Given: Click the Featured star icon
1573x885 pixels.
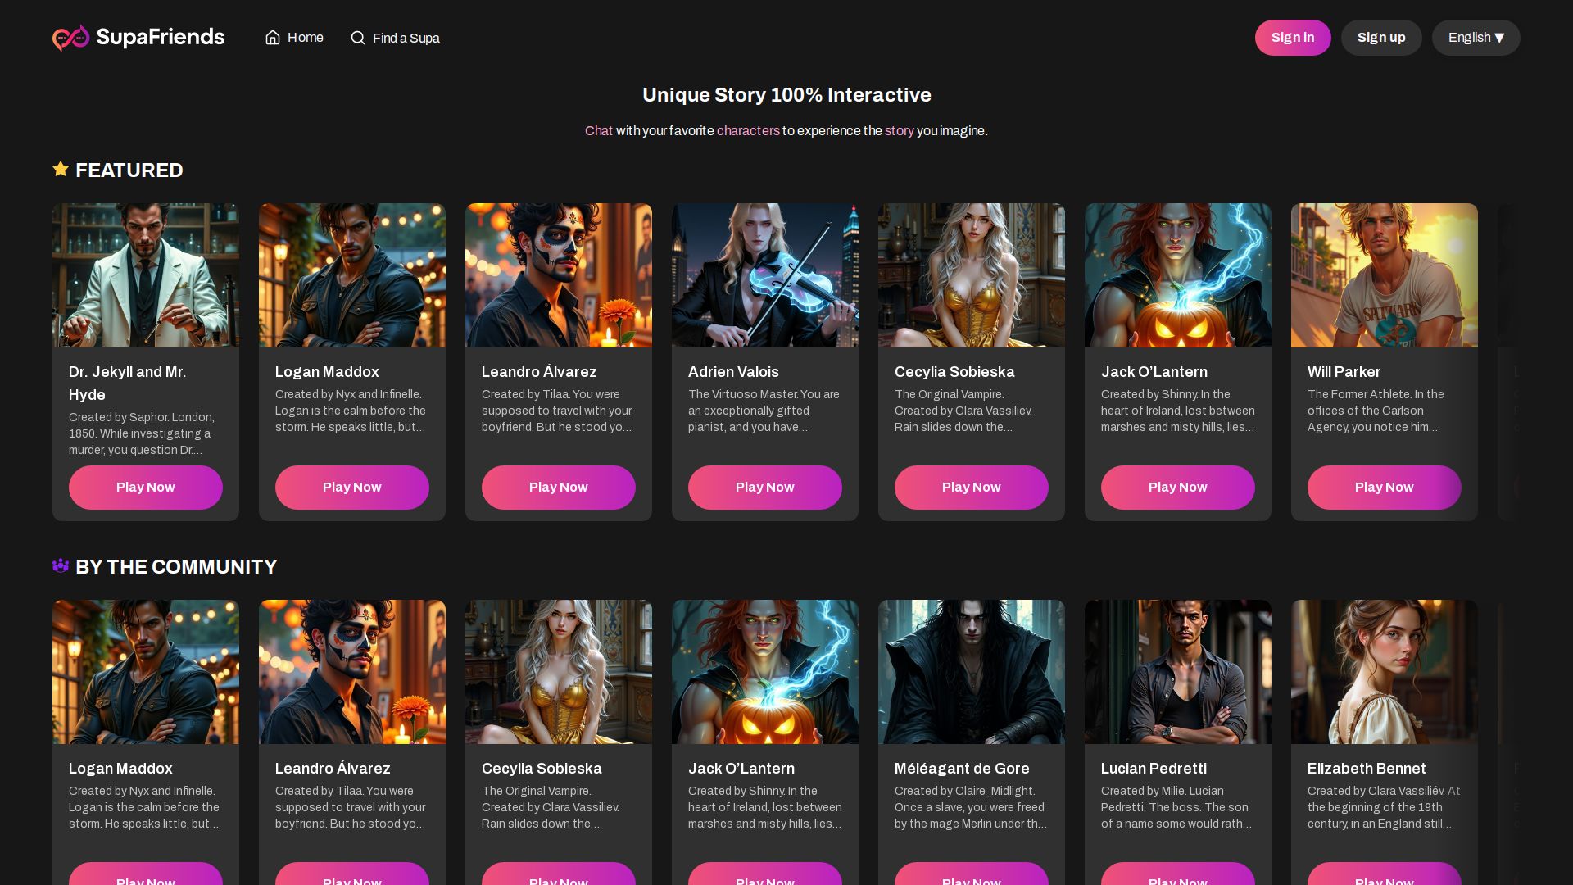Looking at the screenshot, I should (61, 169).
